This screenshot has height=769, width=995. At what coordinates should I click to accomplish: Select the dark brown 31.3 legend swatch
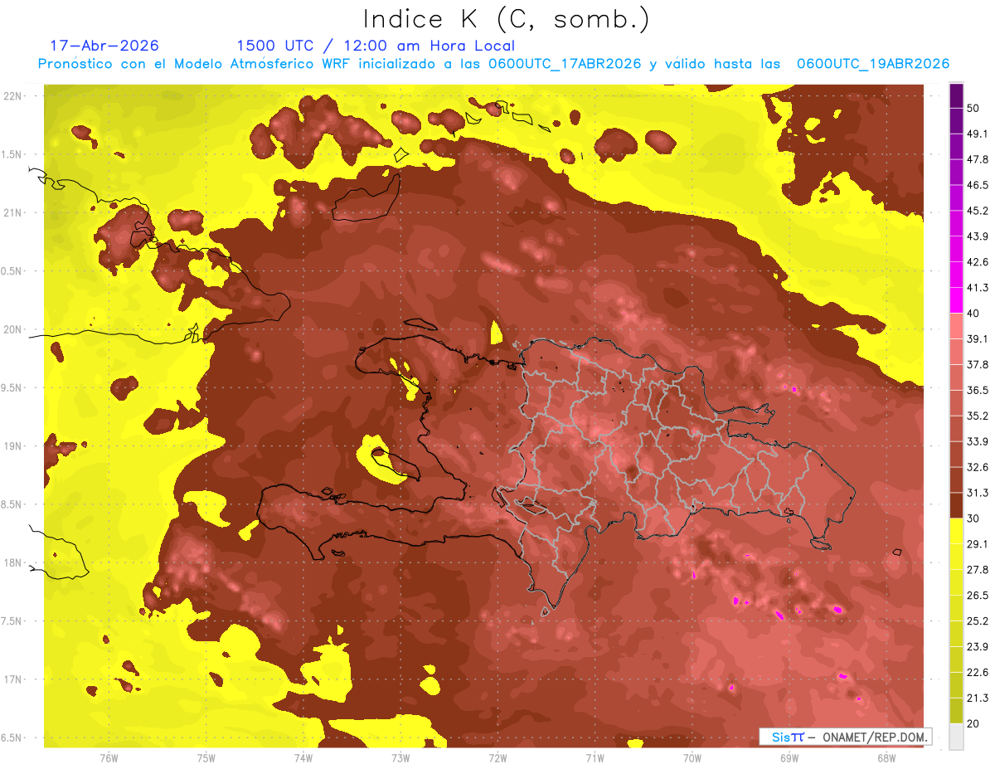tap(956, 505)
